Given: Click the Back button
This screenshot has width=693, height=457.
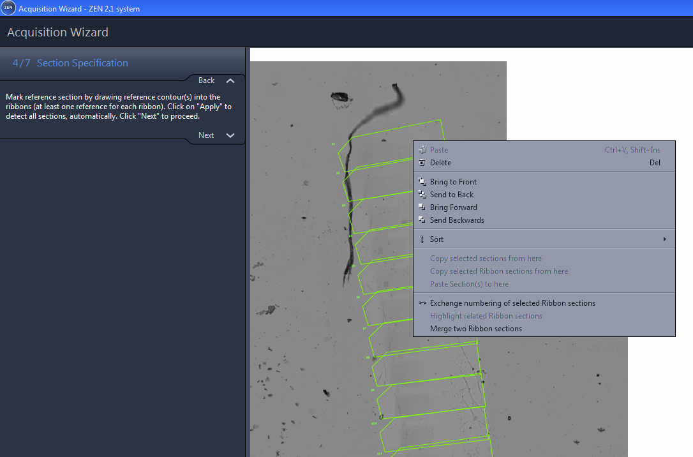Looking at the screenshot, I should coord(206,80).
